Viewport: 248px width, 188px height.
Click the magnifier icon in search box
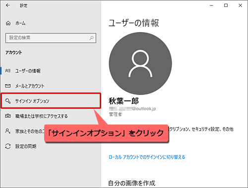pos(91,38)
